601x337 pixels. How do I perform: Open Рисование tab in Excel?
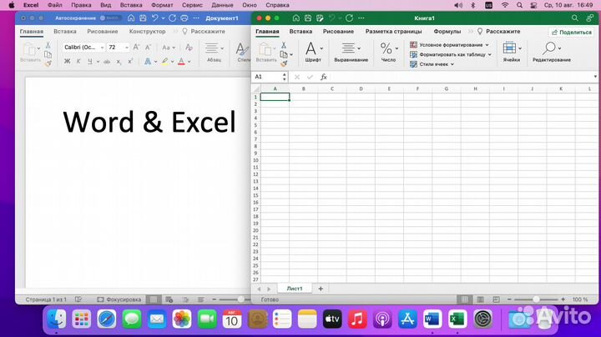coord(338,32)
